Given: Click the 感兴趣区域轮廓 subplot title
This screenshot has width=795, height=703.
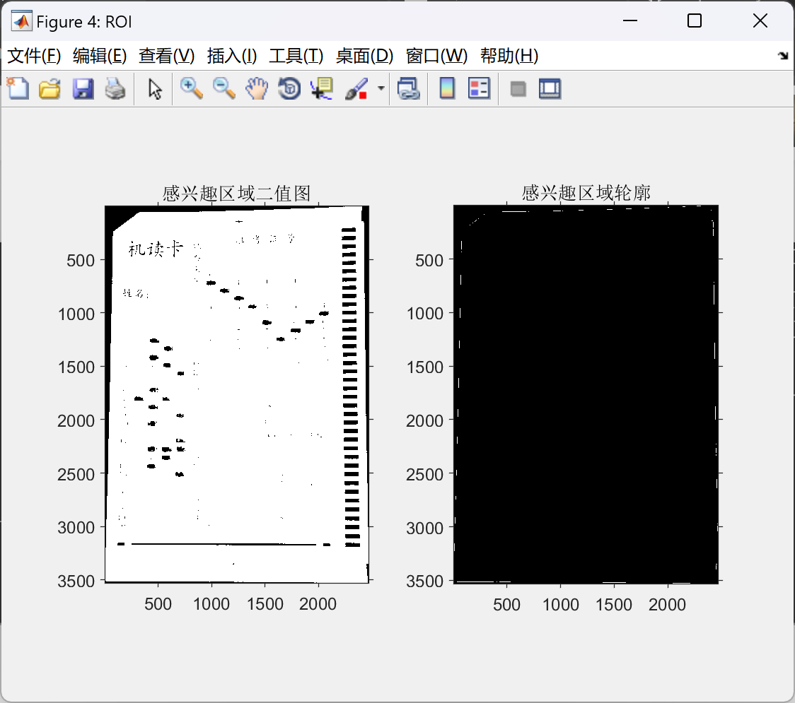Looking at the screenshot, I should tap(586, 192).
